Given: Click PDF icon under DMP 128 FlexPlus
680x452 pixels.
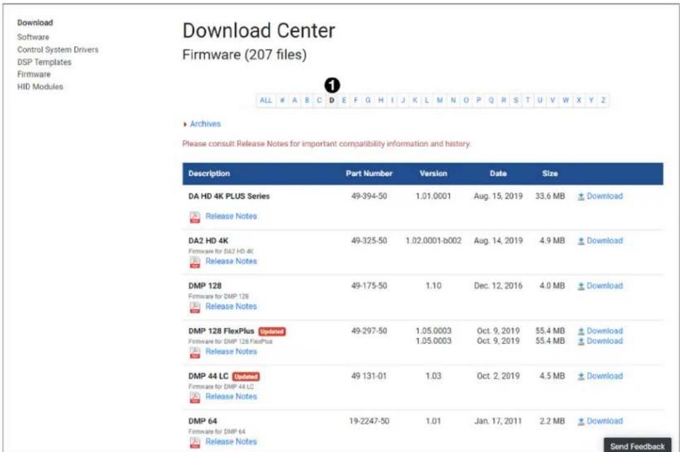Looking at the screenshot, I should click(x=195, y=352).
